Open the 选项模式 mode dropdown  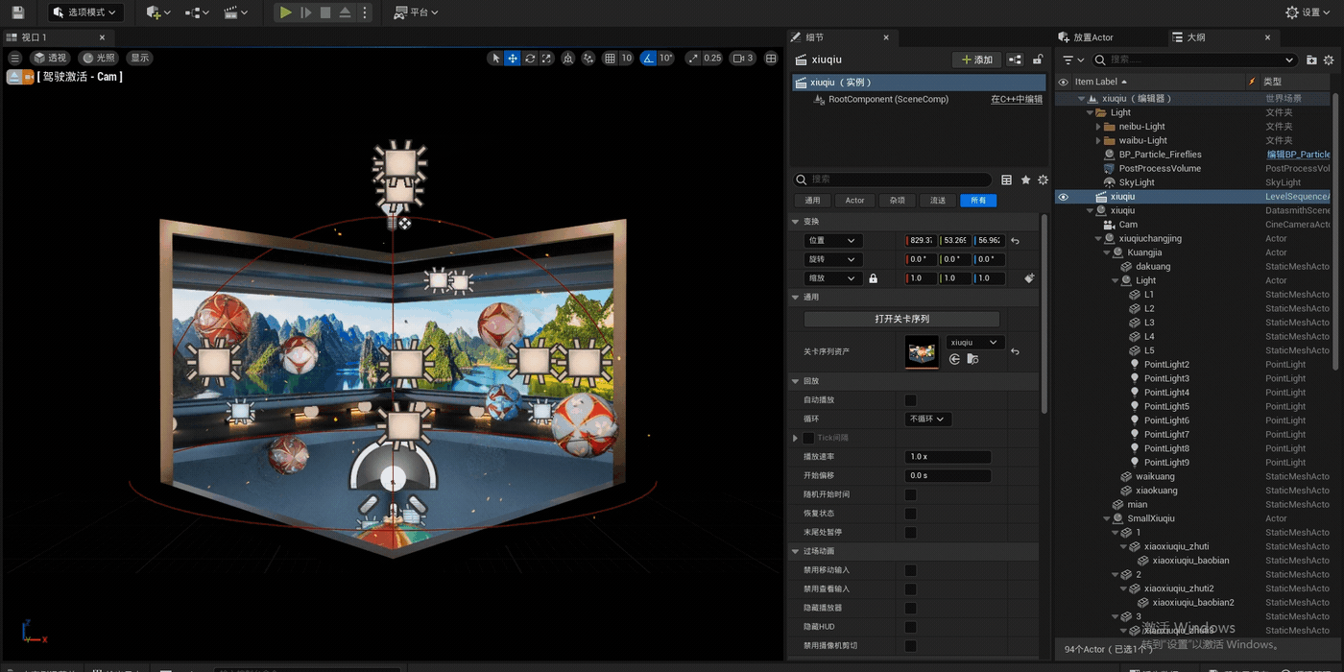pos(85,12)
